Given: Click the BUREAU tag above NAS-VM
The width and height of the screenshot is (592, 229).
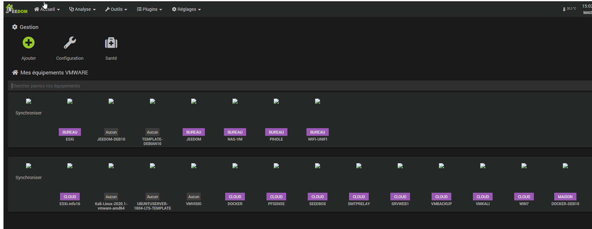Looking at the screenshot, I should [x=235, y=132].
